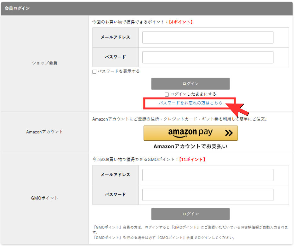The width and height of the screenshot is (296, 248).
Task: Click the red 【11ポイント】 text
Action: coord(192,160)
